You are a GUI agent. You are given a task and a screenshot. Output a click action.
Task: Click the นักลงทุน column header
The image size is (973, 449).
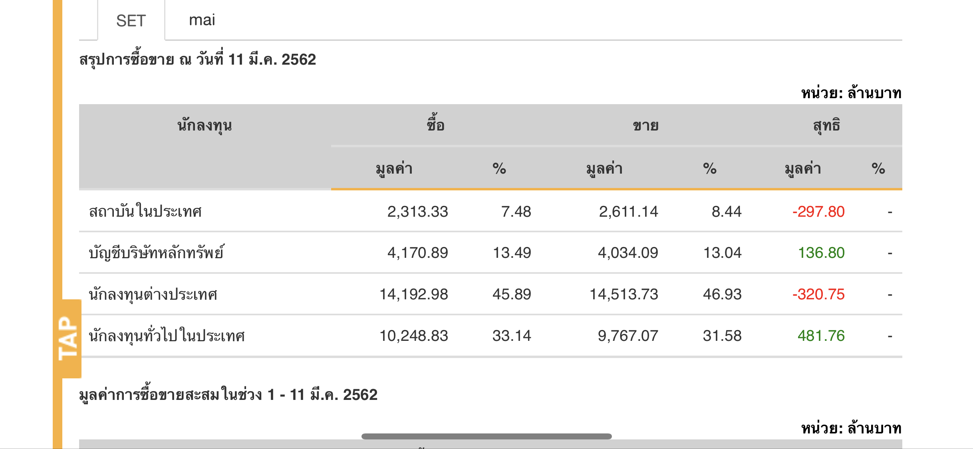[x=205, y=125]
